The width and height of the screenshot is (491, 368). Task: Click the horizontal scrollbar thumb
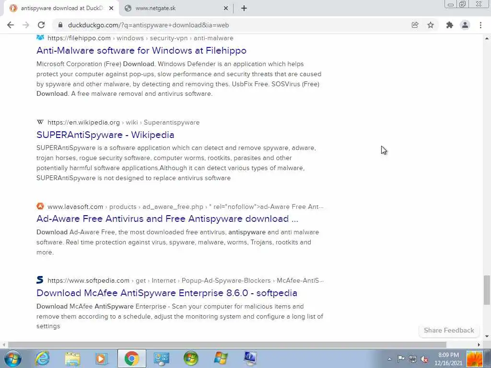[x=227, y=345]
